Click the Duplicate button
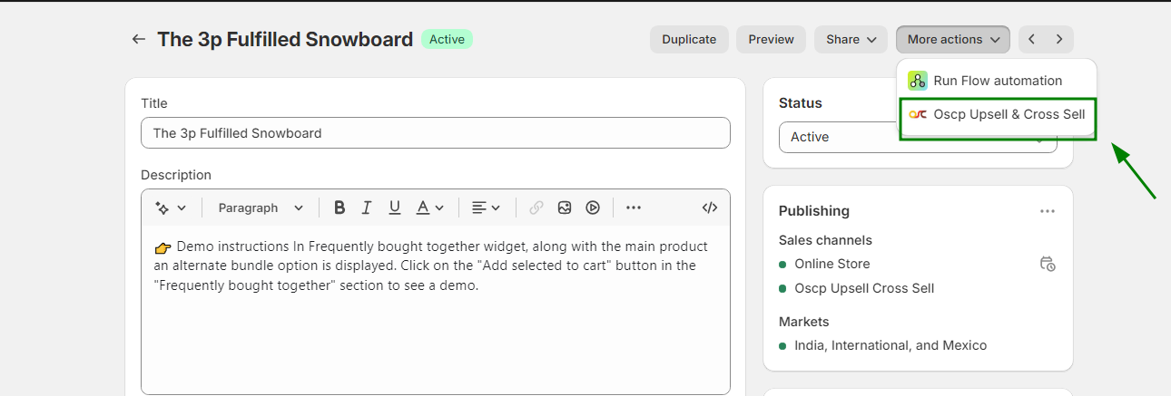 (689, 39)
